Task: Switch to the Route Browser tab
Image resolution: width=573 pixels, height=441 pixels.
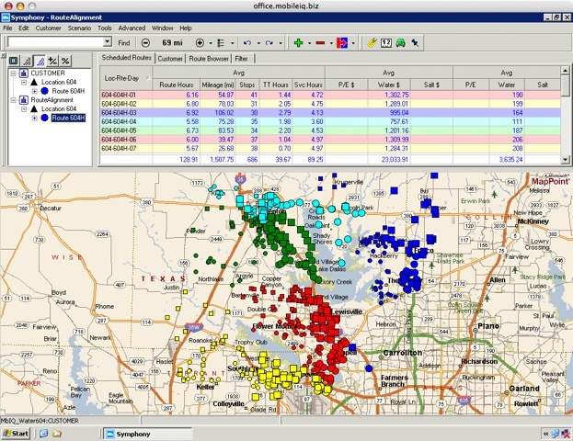Action: point(208,58)
